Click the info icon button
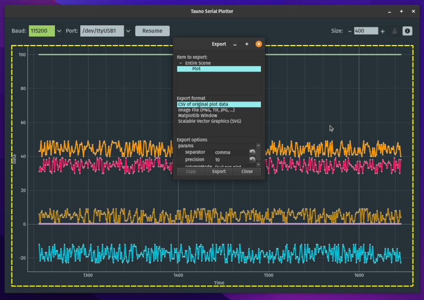This screenshot has height=300, width=424. tap(407, 31)
